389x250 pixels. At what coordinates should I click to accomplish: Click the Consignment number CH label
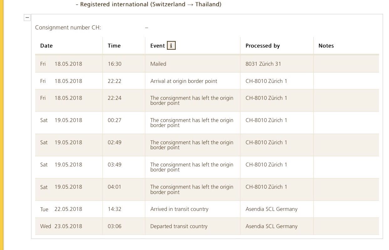(68, 28)
